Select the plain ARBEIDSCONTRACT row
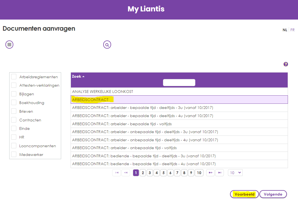The height and width of the screenshot is (201, 298). [179, 100]
